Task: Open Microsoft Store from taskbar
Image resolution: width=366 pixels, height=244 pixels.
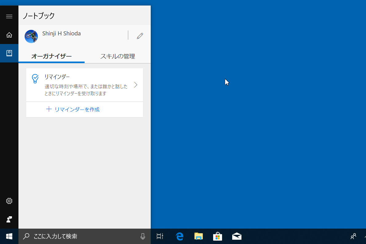Action: click(x=217, y=236)
